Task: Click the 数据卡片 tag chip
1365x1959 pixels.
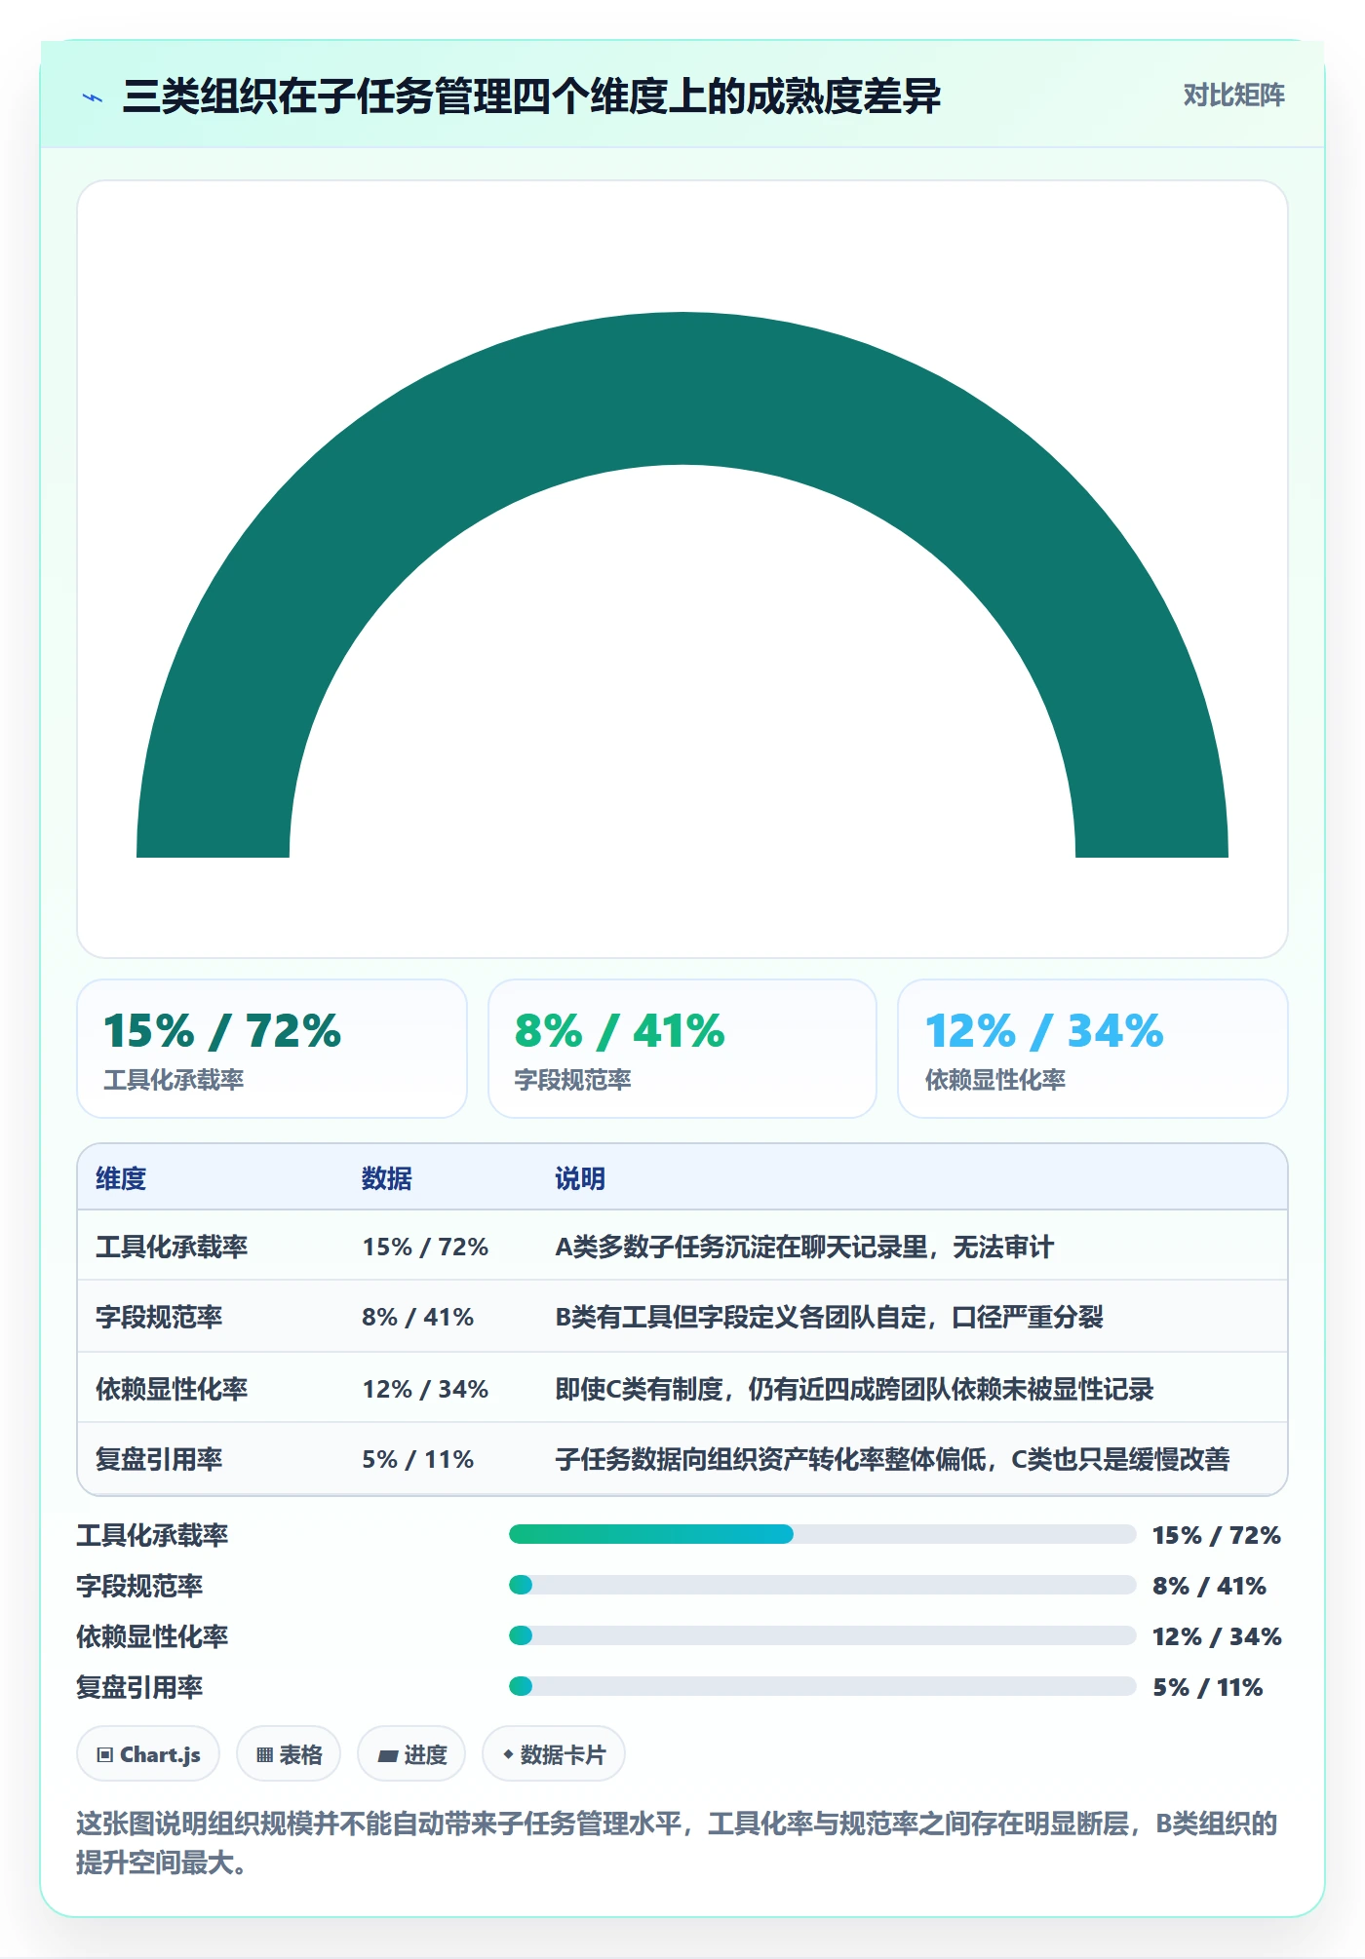Action: [554, 1754]
